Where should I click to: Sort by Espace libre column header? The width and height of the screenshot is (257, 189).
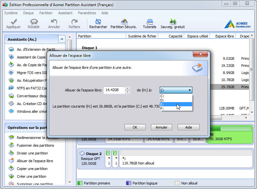pyautogui.click(x=223, y=36)
